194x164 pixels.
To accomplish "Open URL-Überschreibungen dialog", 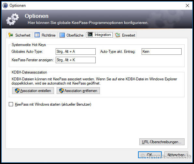I will (x=162, y=142).
